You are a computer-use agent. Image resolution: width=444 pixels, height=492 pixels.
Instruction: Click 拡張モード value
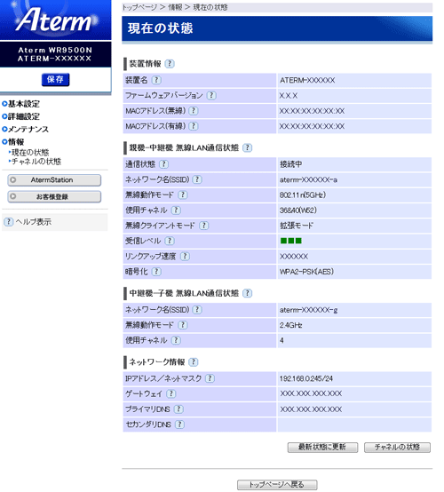coord(297,226)
